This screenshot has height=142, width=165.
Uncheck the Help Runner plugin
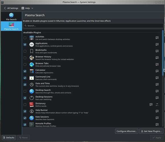25,111
